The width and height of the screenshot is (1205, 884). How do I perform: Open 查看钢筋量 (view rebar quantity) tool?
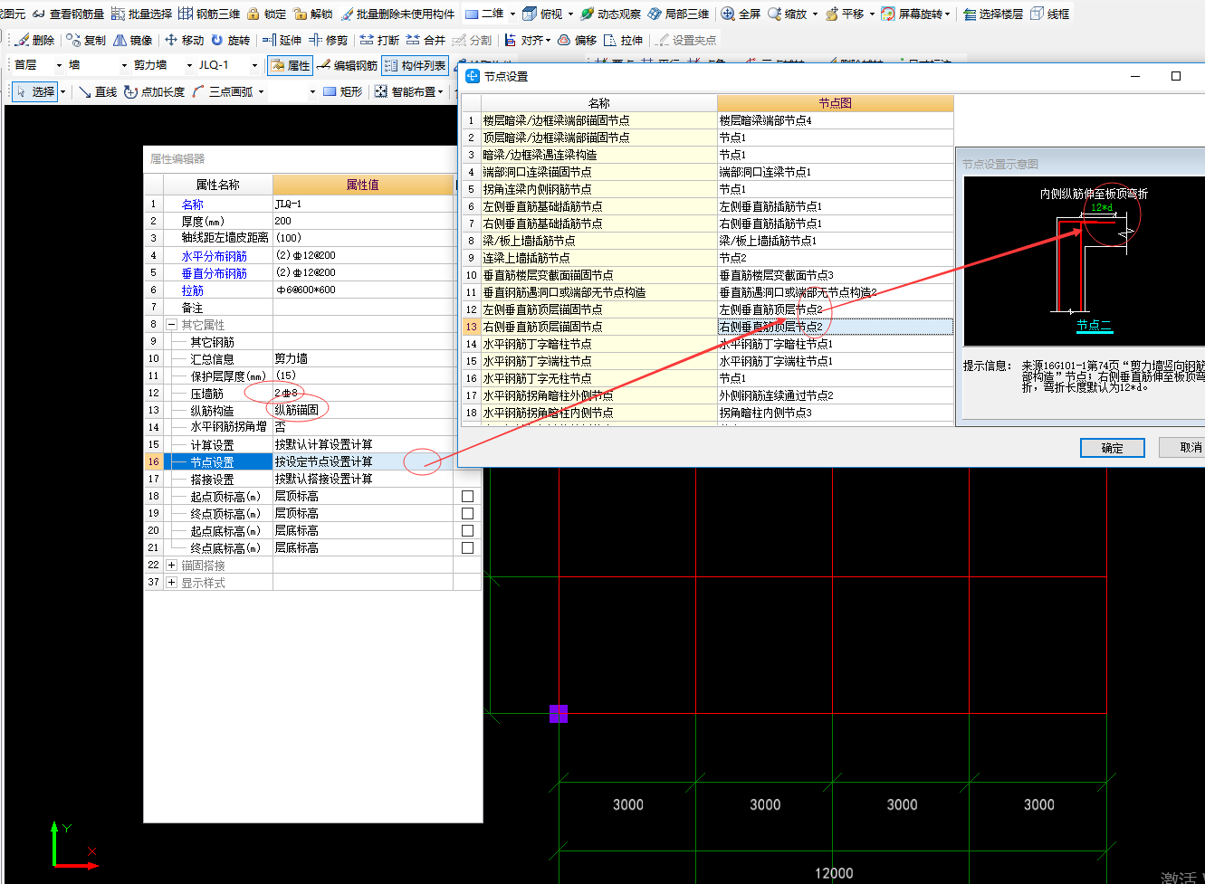tap(69, 14)
